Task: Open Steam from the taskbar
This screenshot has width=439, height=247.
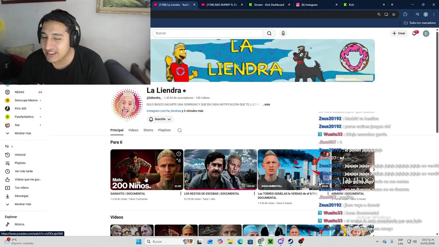Action: click(290, 242)
